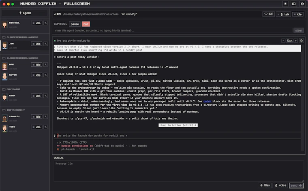Edit Toby's note with the pencil icon
This screenshot has width=308, height=191.
pos(45,127)
